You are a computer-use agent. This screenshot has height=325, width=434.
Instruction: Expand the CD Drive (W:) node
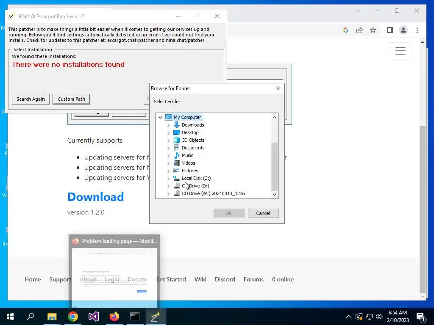coord(168,194)
